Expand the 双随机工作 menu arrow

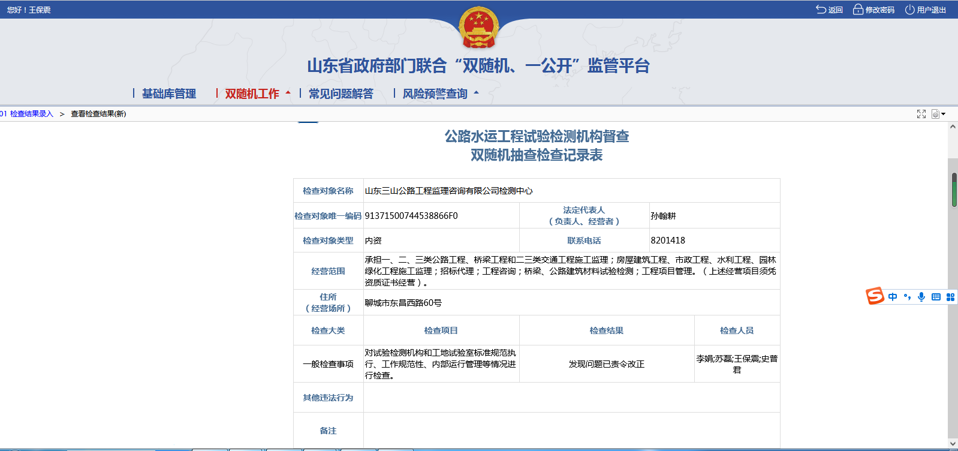point(288,93)
